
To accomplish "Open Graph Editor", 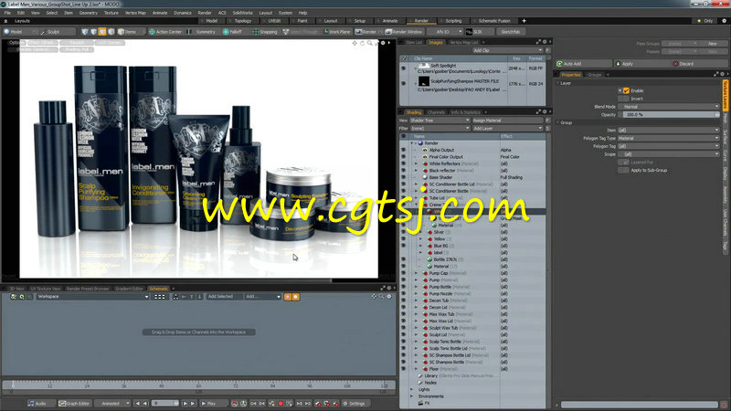I will click(74, 404).
